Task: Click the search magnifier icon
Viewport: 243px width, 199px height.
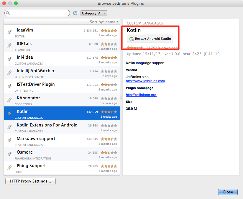Action: (8, 13)
